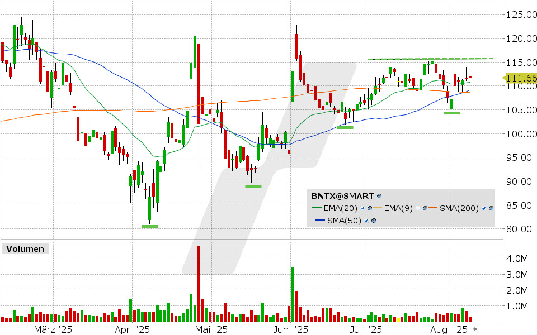
Task: Click the Volumen panel label
Action: pyautogui.click(x=25, y=249)
